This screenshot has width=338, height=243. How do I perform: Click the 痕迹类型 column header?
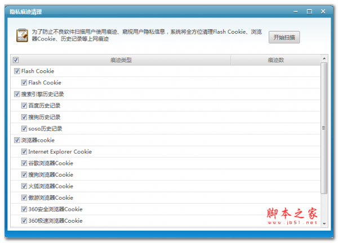click(x=121, y=60)
